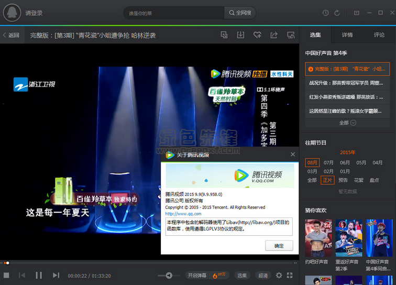Select the 02月 month filter
Viewport: 396px width, 285px height.
point(328,171)
